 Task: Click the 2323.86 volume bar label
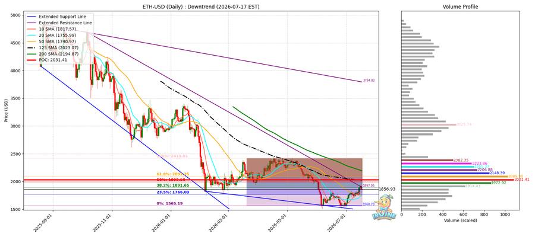point(480,164)
